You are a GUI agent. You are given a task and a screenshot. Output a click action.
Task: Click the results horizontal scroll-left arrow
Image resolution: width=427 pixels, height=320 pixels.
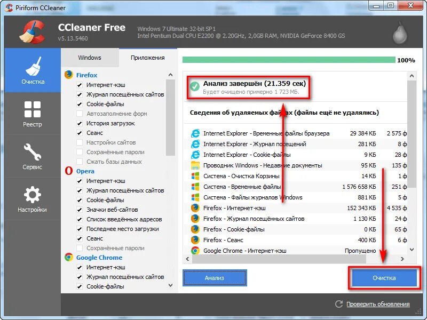pyautogui.click(x=187, y=259)
